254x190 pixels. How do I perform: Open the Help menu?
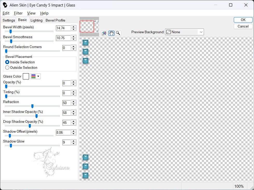(44, 13)
